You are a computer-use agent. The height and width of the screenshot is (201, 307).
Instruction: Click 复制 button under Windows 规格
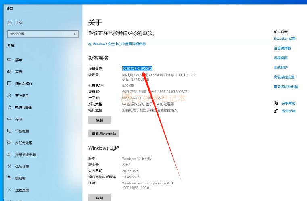point(100,197)
